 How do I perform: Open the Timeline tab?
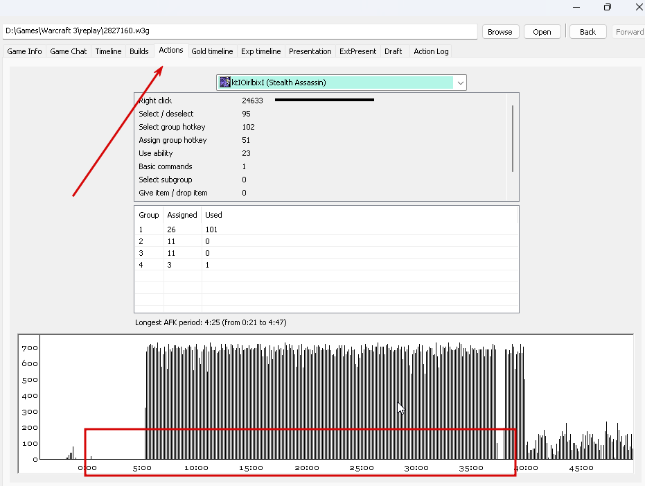(x=108, y=51)
